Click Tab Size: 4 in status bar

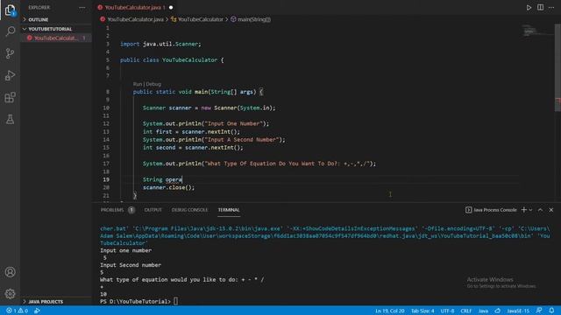coord(423,311)
